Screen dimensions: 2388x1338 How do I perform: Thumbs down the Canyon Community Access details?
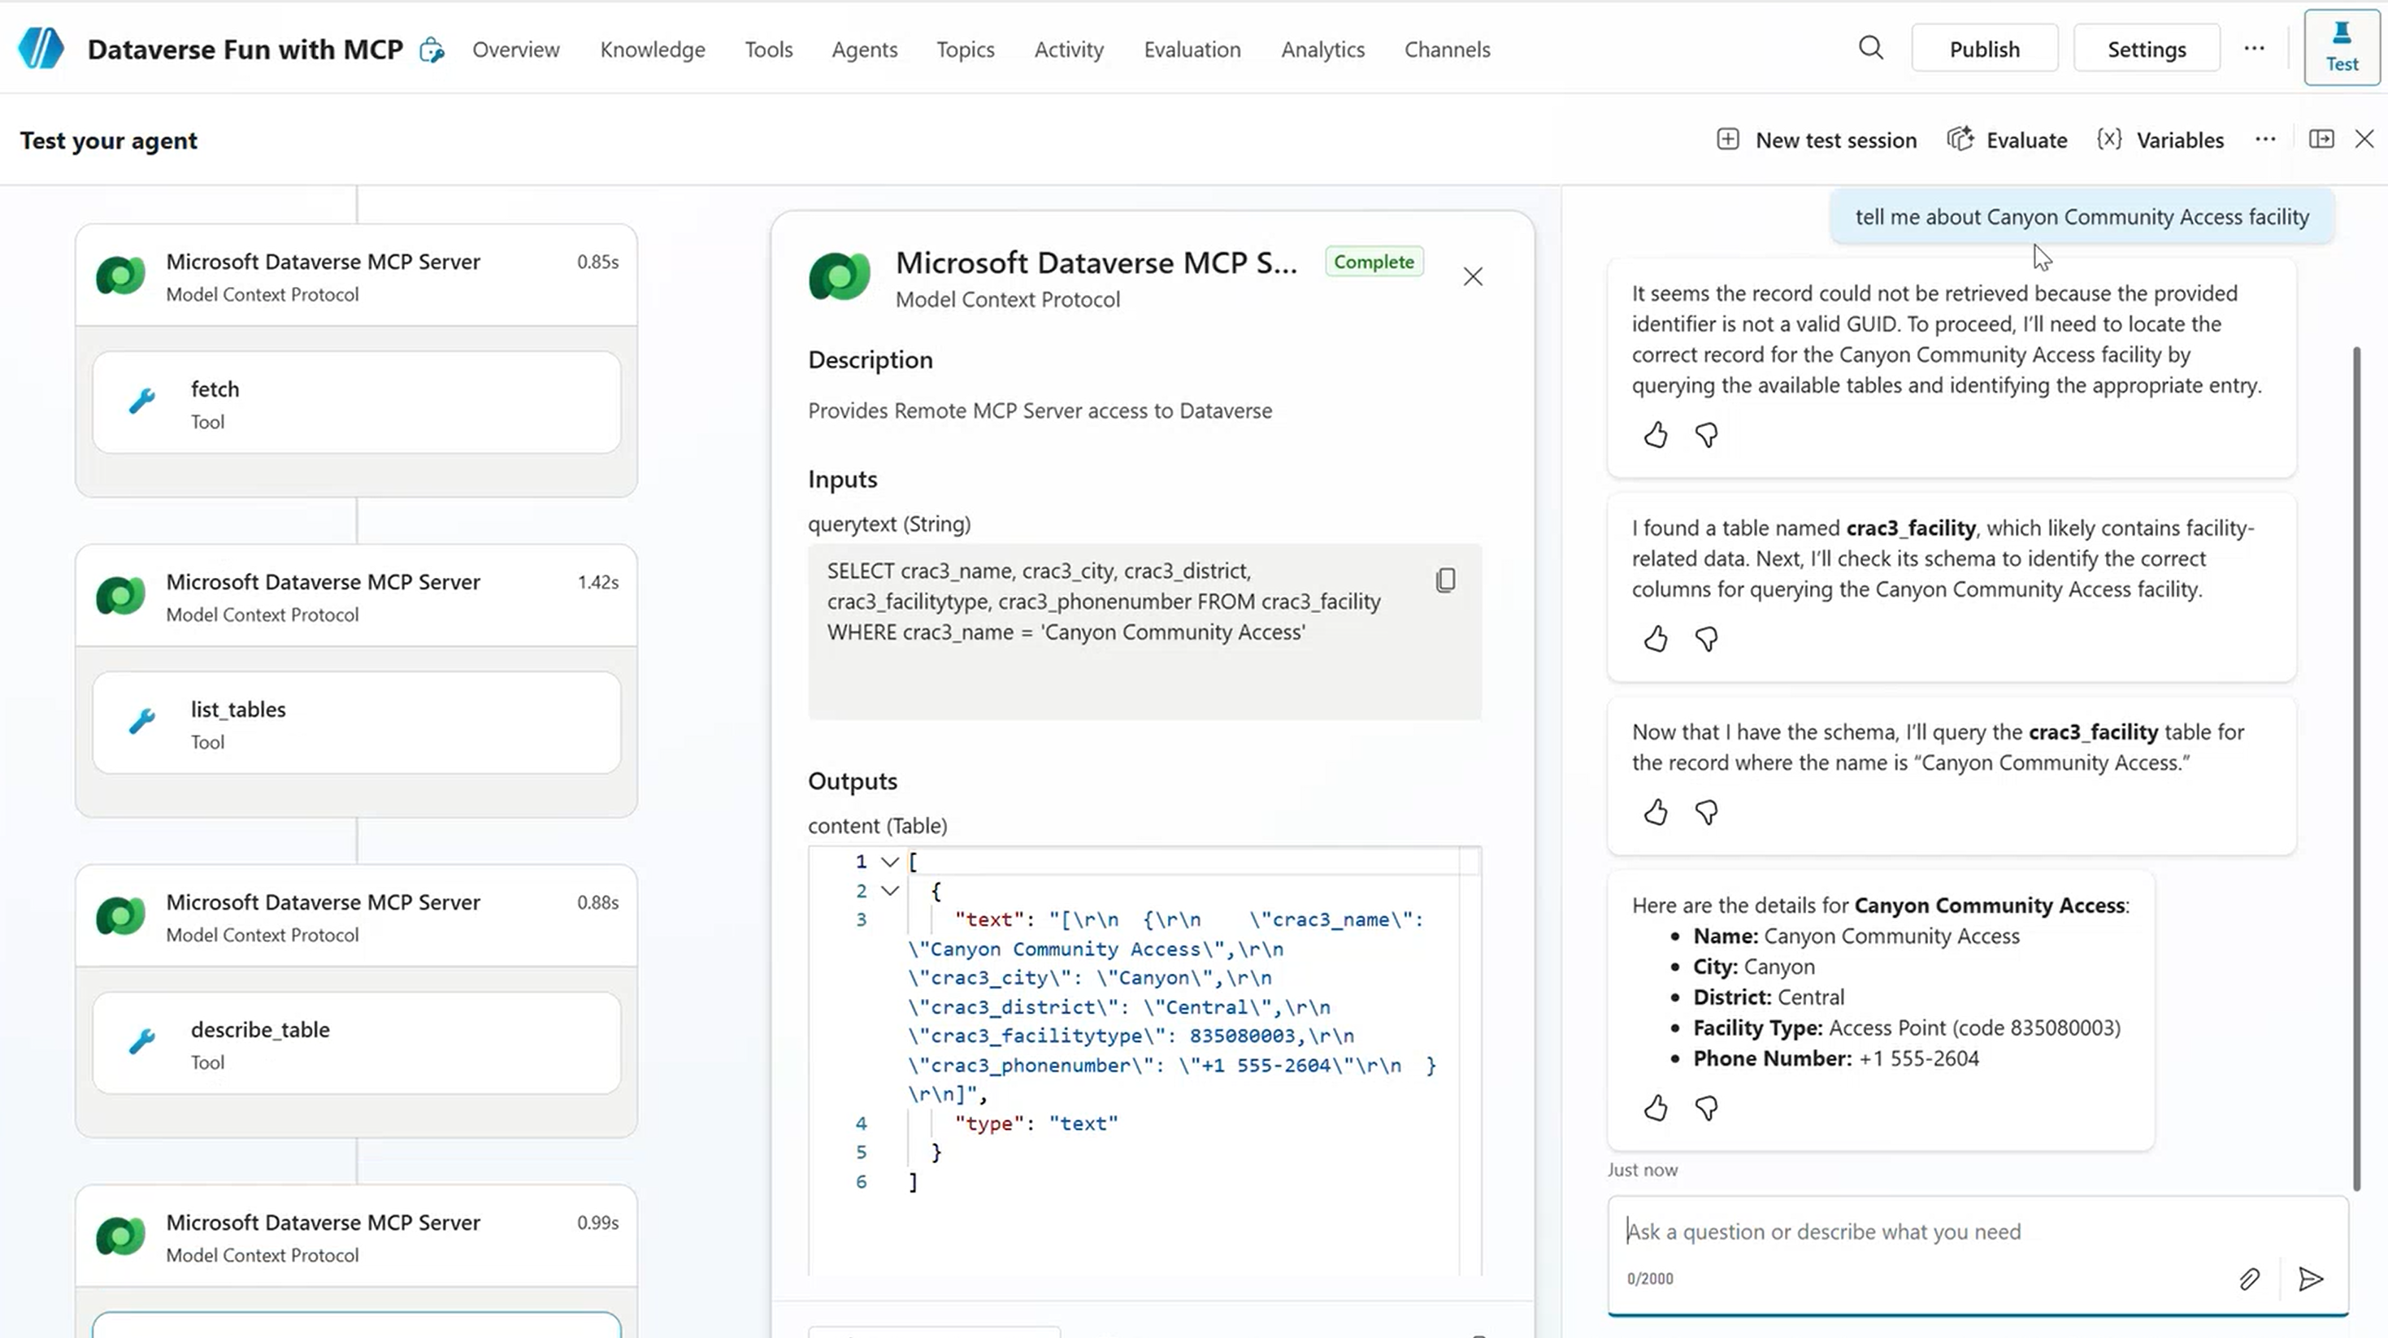(1707, 1108)
